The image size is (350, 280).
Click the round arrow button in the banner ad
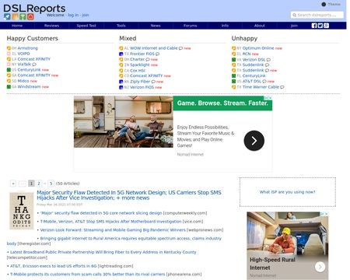[x=254, y=141]
